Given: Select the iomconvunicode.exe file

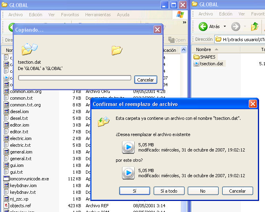Looking at the screenshot, I should click(x=29, y=179).
